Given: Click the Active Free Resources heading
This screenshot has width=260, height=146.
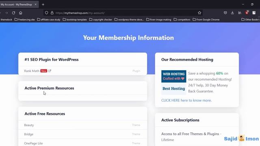Looking at the screenshot, I should click(45, 114).
